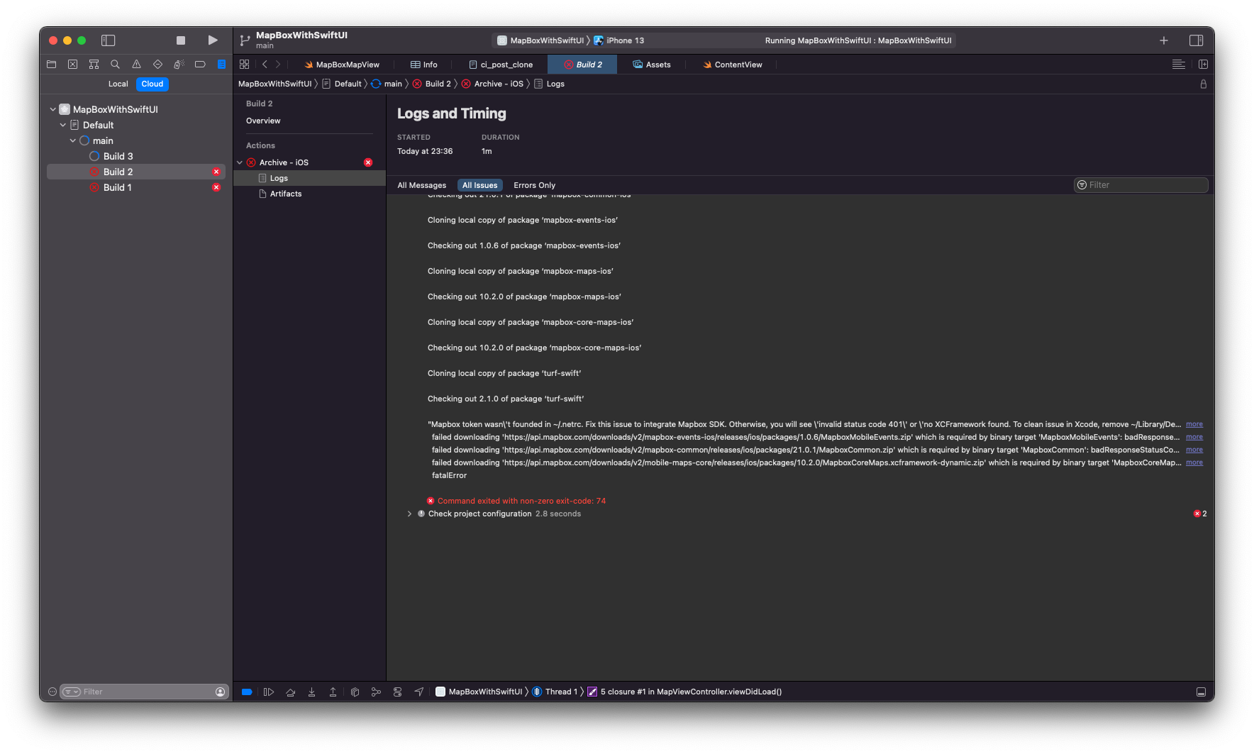1254x754 pixels.
Task: Click 'more' on the MapboxMobileEvents failure line
Action: (x=1194, y=437)
